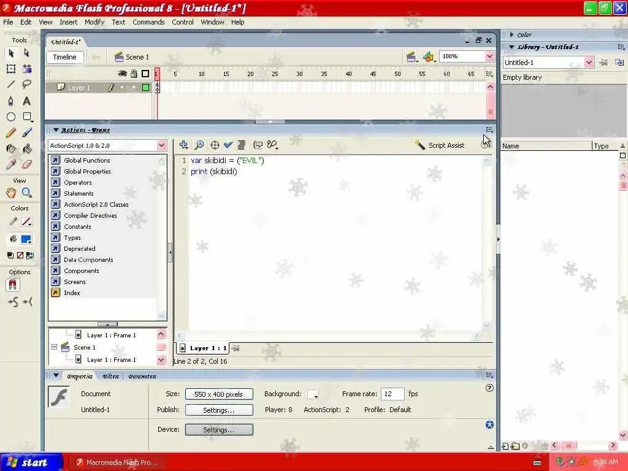628x471 pixels.
Task: Select the Pen tool
Action: [11, 101]
